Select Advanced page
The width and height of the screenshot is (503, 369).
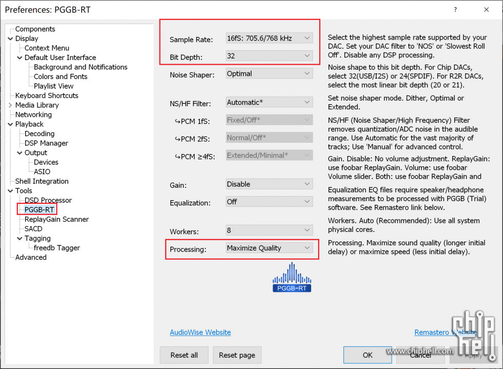[31, 257]
